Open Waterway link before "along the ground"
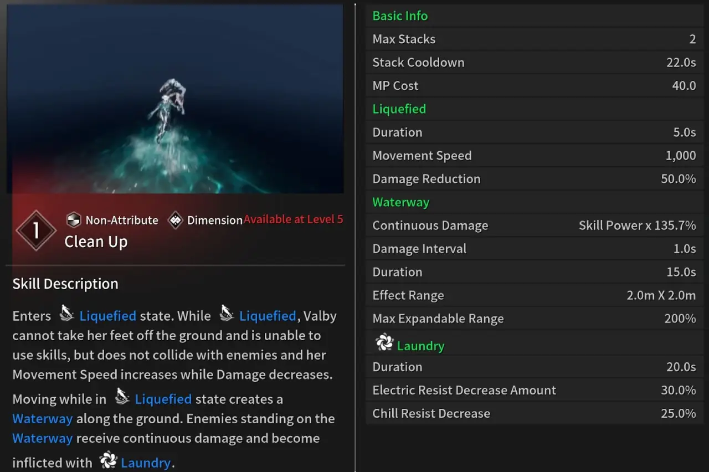The height and width of the screenshot is (472, 709). pos(43,419)
